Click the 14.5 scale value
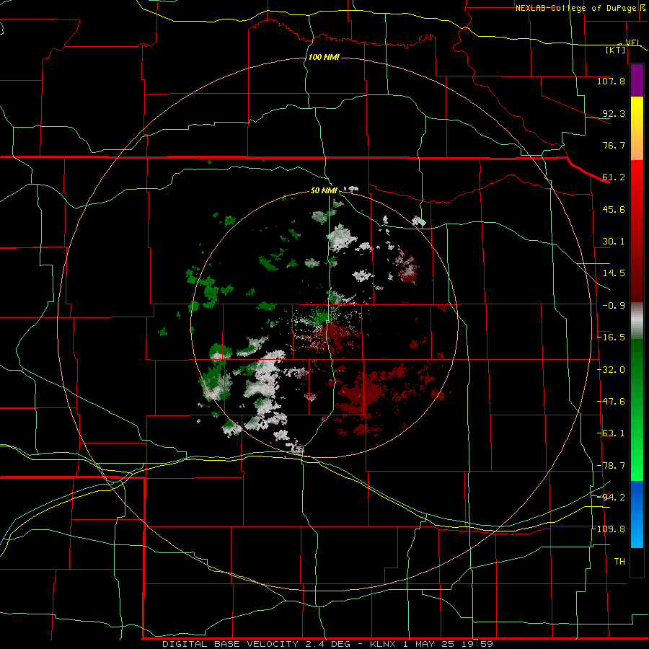Image resolution: width=649 pixels, height=649 pixels. [614, 273]
